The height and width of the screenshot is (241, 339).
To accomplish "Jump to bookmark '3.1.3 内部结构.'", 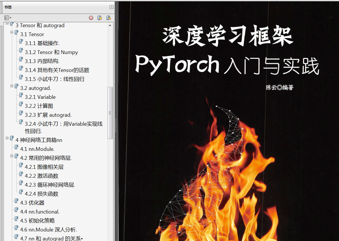I will pos(42,61).
